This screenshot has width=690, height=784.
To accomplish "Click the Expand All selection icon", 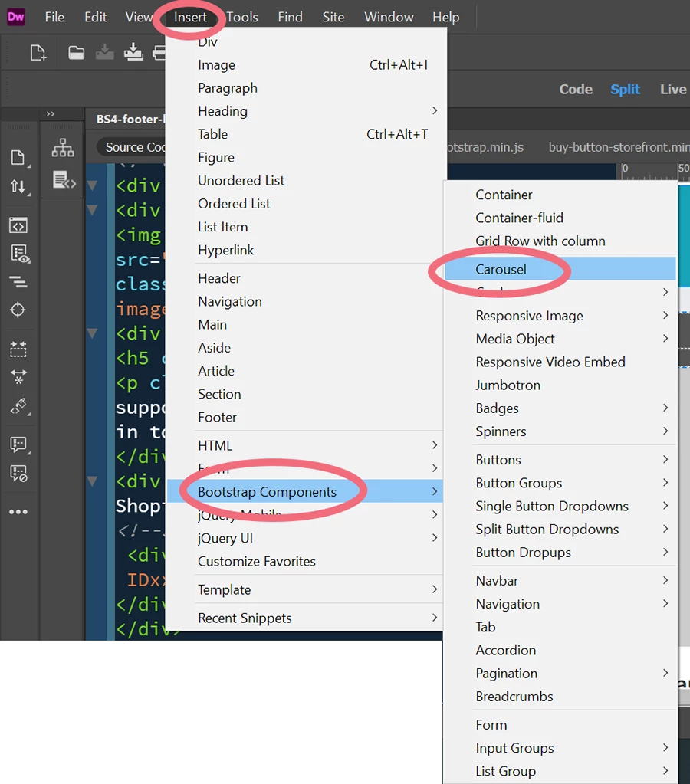I will (x=18, y=349).
